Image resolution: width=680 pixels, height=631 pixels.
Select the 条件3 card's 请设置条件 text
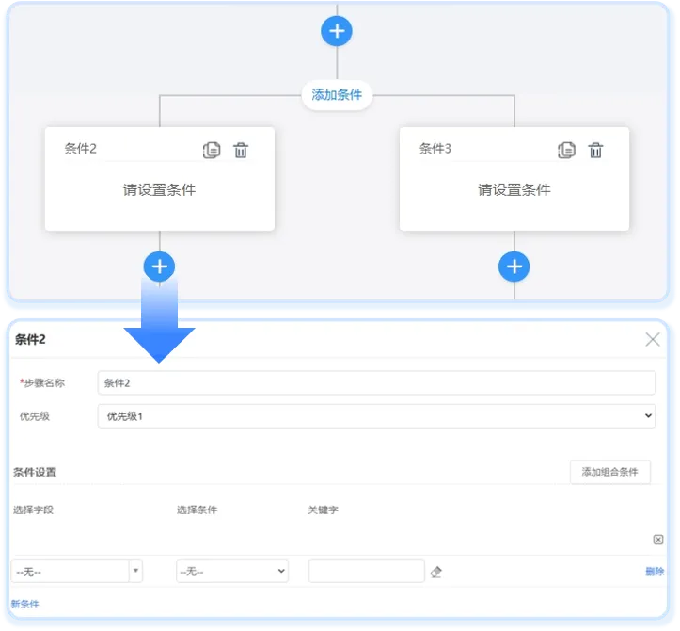[x=514, y=190]
